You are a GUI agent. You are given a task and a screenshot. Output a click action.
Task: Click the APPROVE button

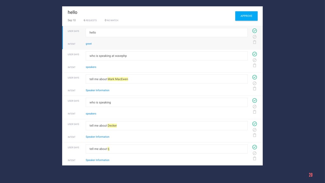click(x=246, y=16)
